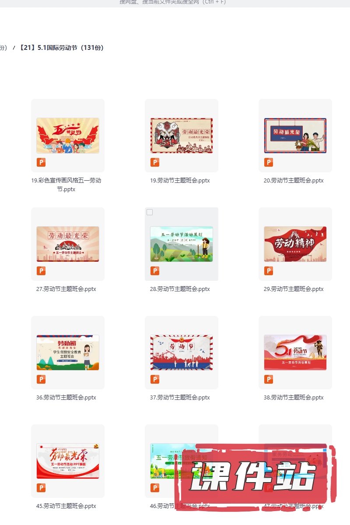Image resolution: width=350 pixels, height=525 pixels.
Task: Select the 学生假期安全教育主题班会 thumbnail
Action: tap(68, 353)
